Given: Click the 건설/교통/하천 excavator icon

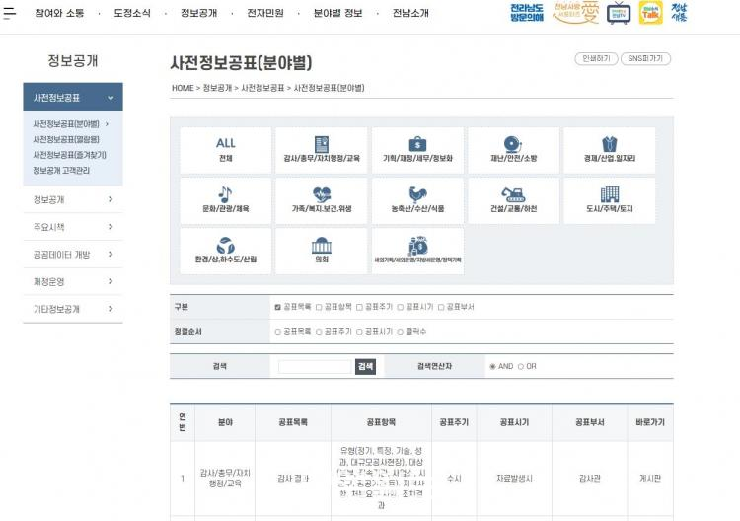Looking at the screenshot, I should [x=513, y=194].
